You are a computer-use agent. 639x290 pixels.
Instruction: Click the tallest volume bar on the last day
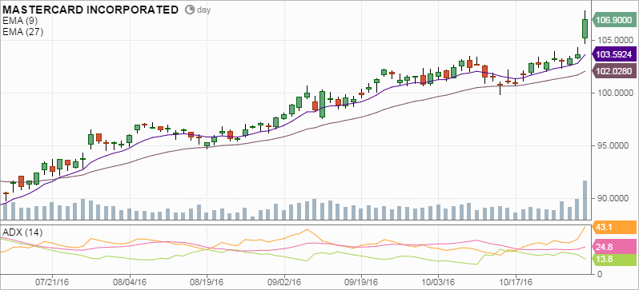585,199
